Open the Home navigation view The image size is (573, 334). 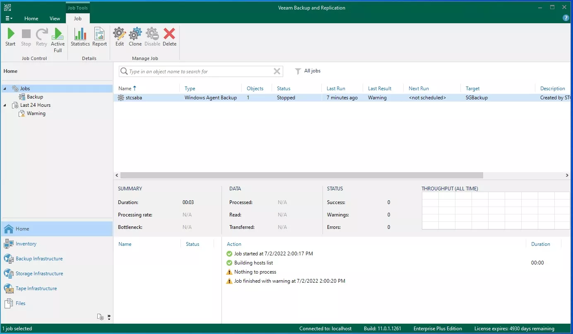(x=56, y=229)
